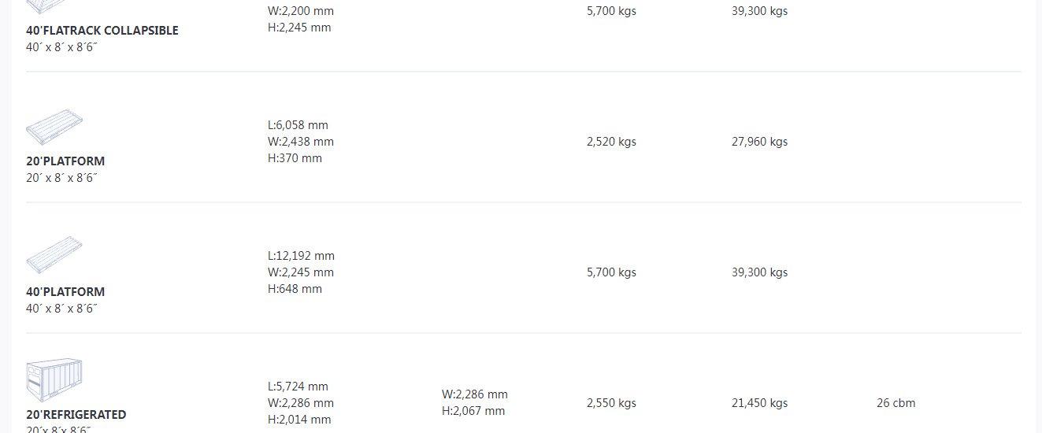Select the 20'REFRIGERATED title text

(76, 415)
